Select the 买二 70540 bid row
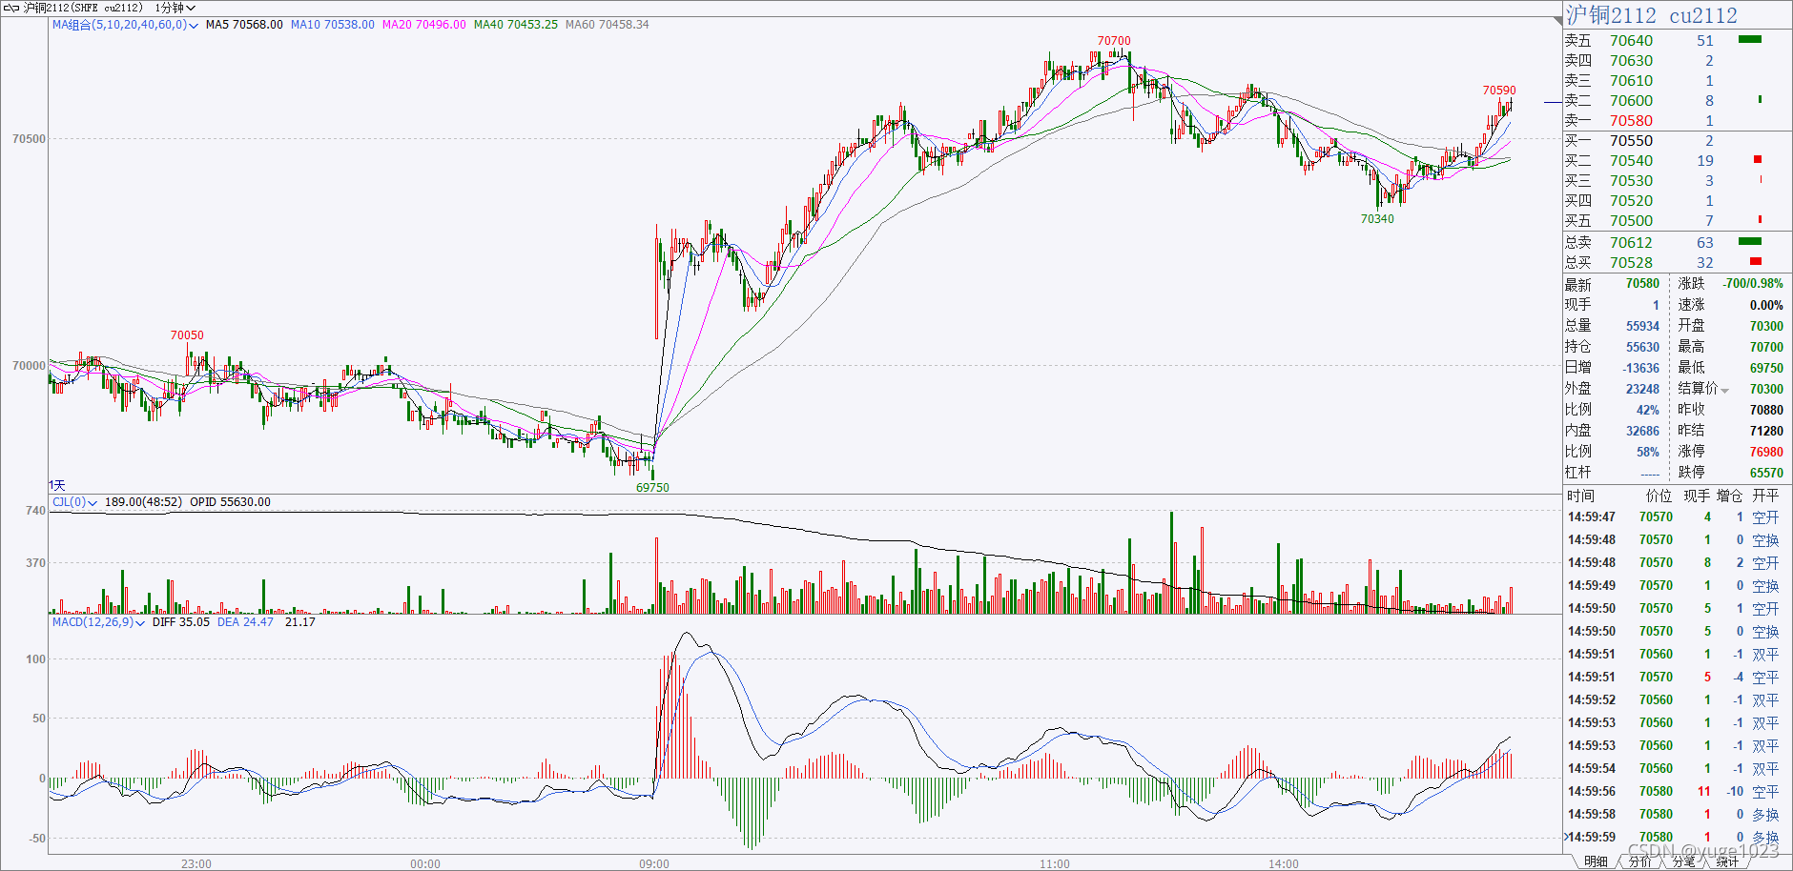The height and width of the screenshot is (871, 1793). click(1677, 160)
